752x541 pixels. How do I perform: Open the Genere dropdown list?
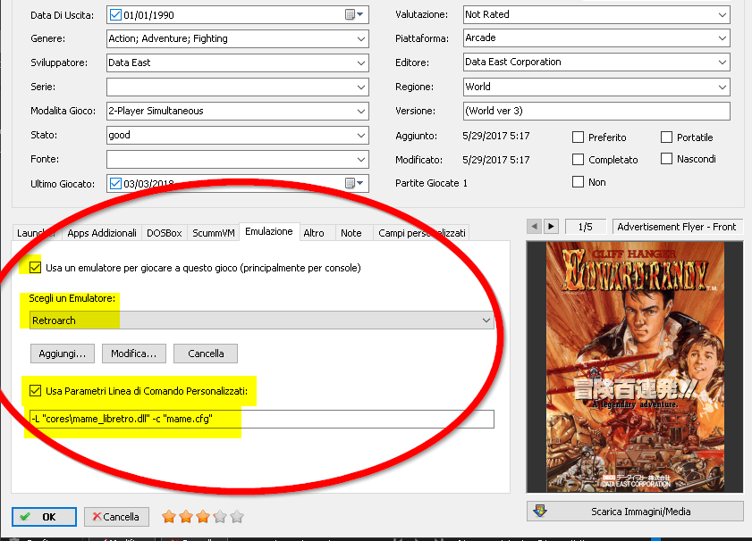coord(360,39)
